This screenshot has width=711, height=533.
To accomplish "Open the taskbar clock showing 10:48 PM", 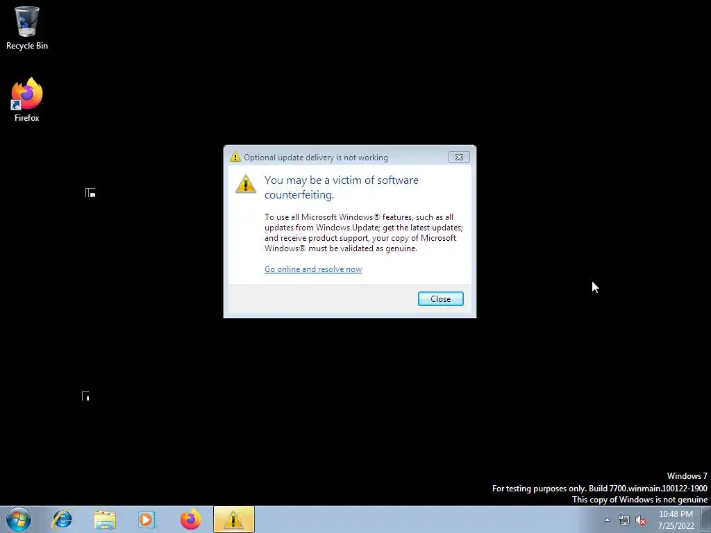I will pos(676,520).
